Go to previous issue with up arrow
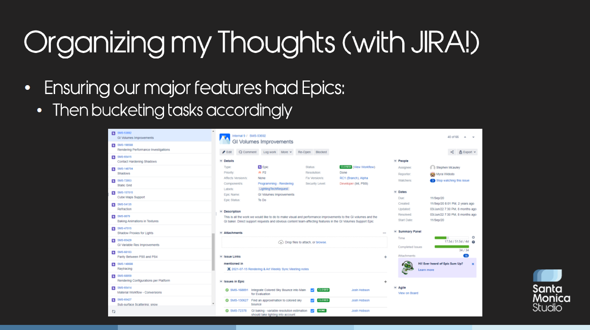The height and width of the screenshot is (330, 590). (x=465, y=137)
